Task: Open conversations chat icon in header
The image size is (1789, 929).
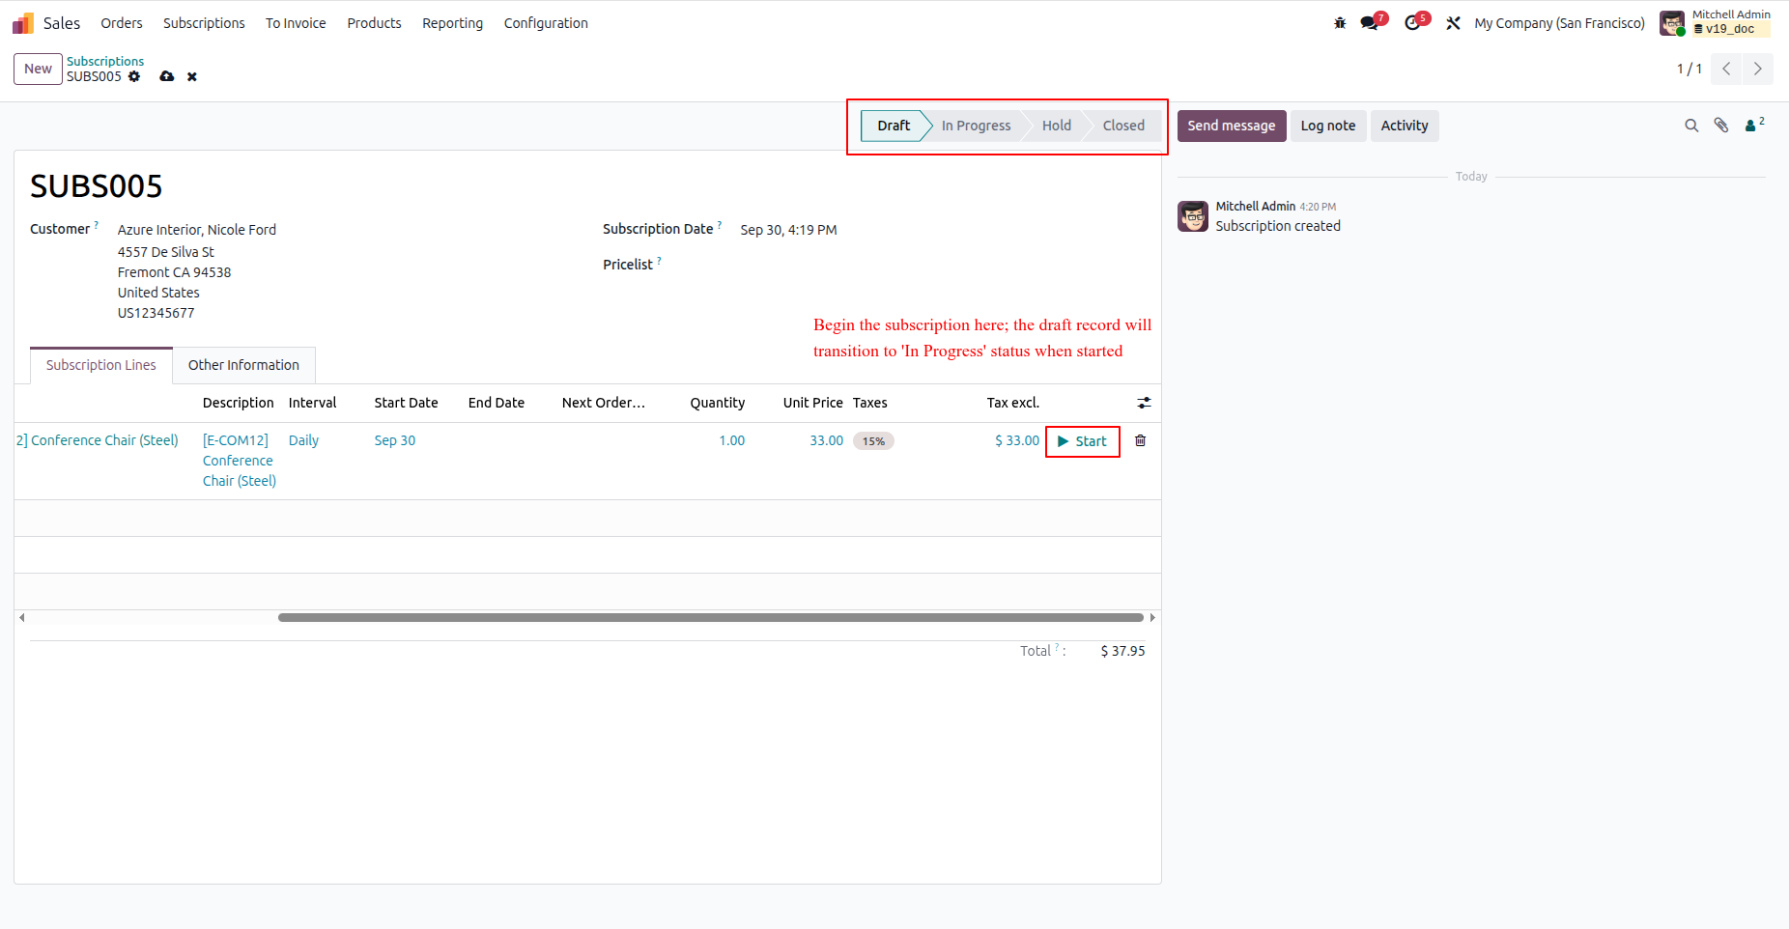Action: click(1371, 22)
